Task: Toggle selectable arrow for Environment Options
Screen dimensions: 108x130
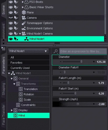Action: [x=16, y=28]
